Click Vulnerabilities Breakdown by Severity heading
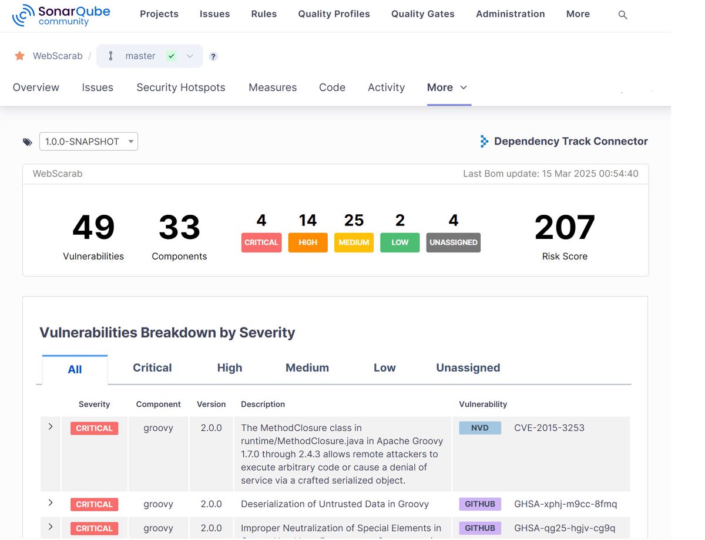The width and height of the screenshot is (705, 540). click(167, 333)
